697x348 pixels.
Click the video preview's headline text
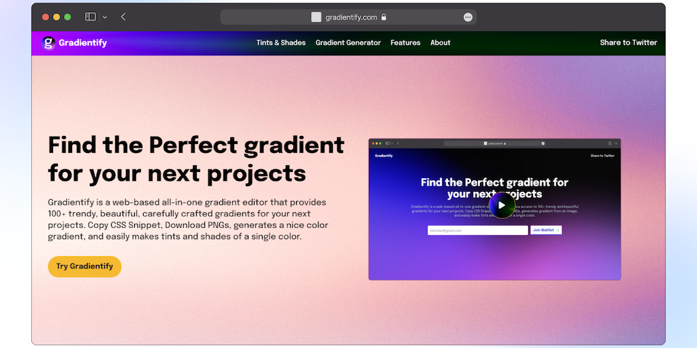[494, 188]
